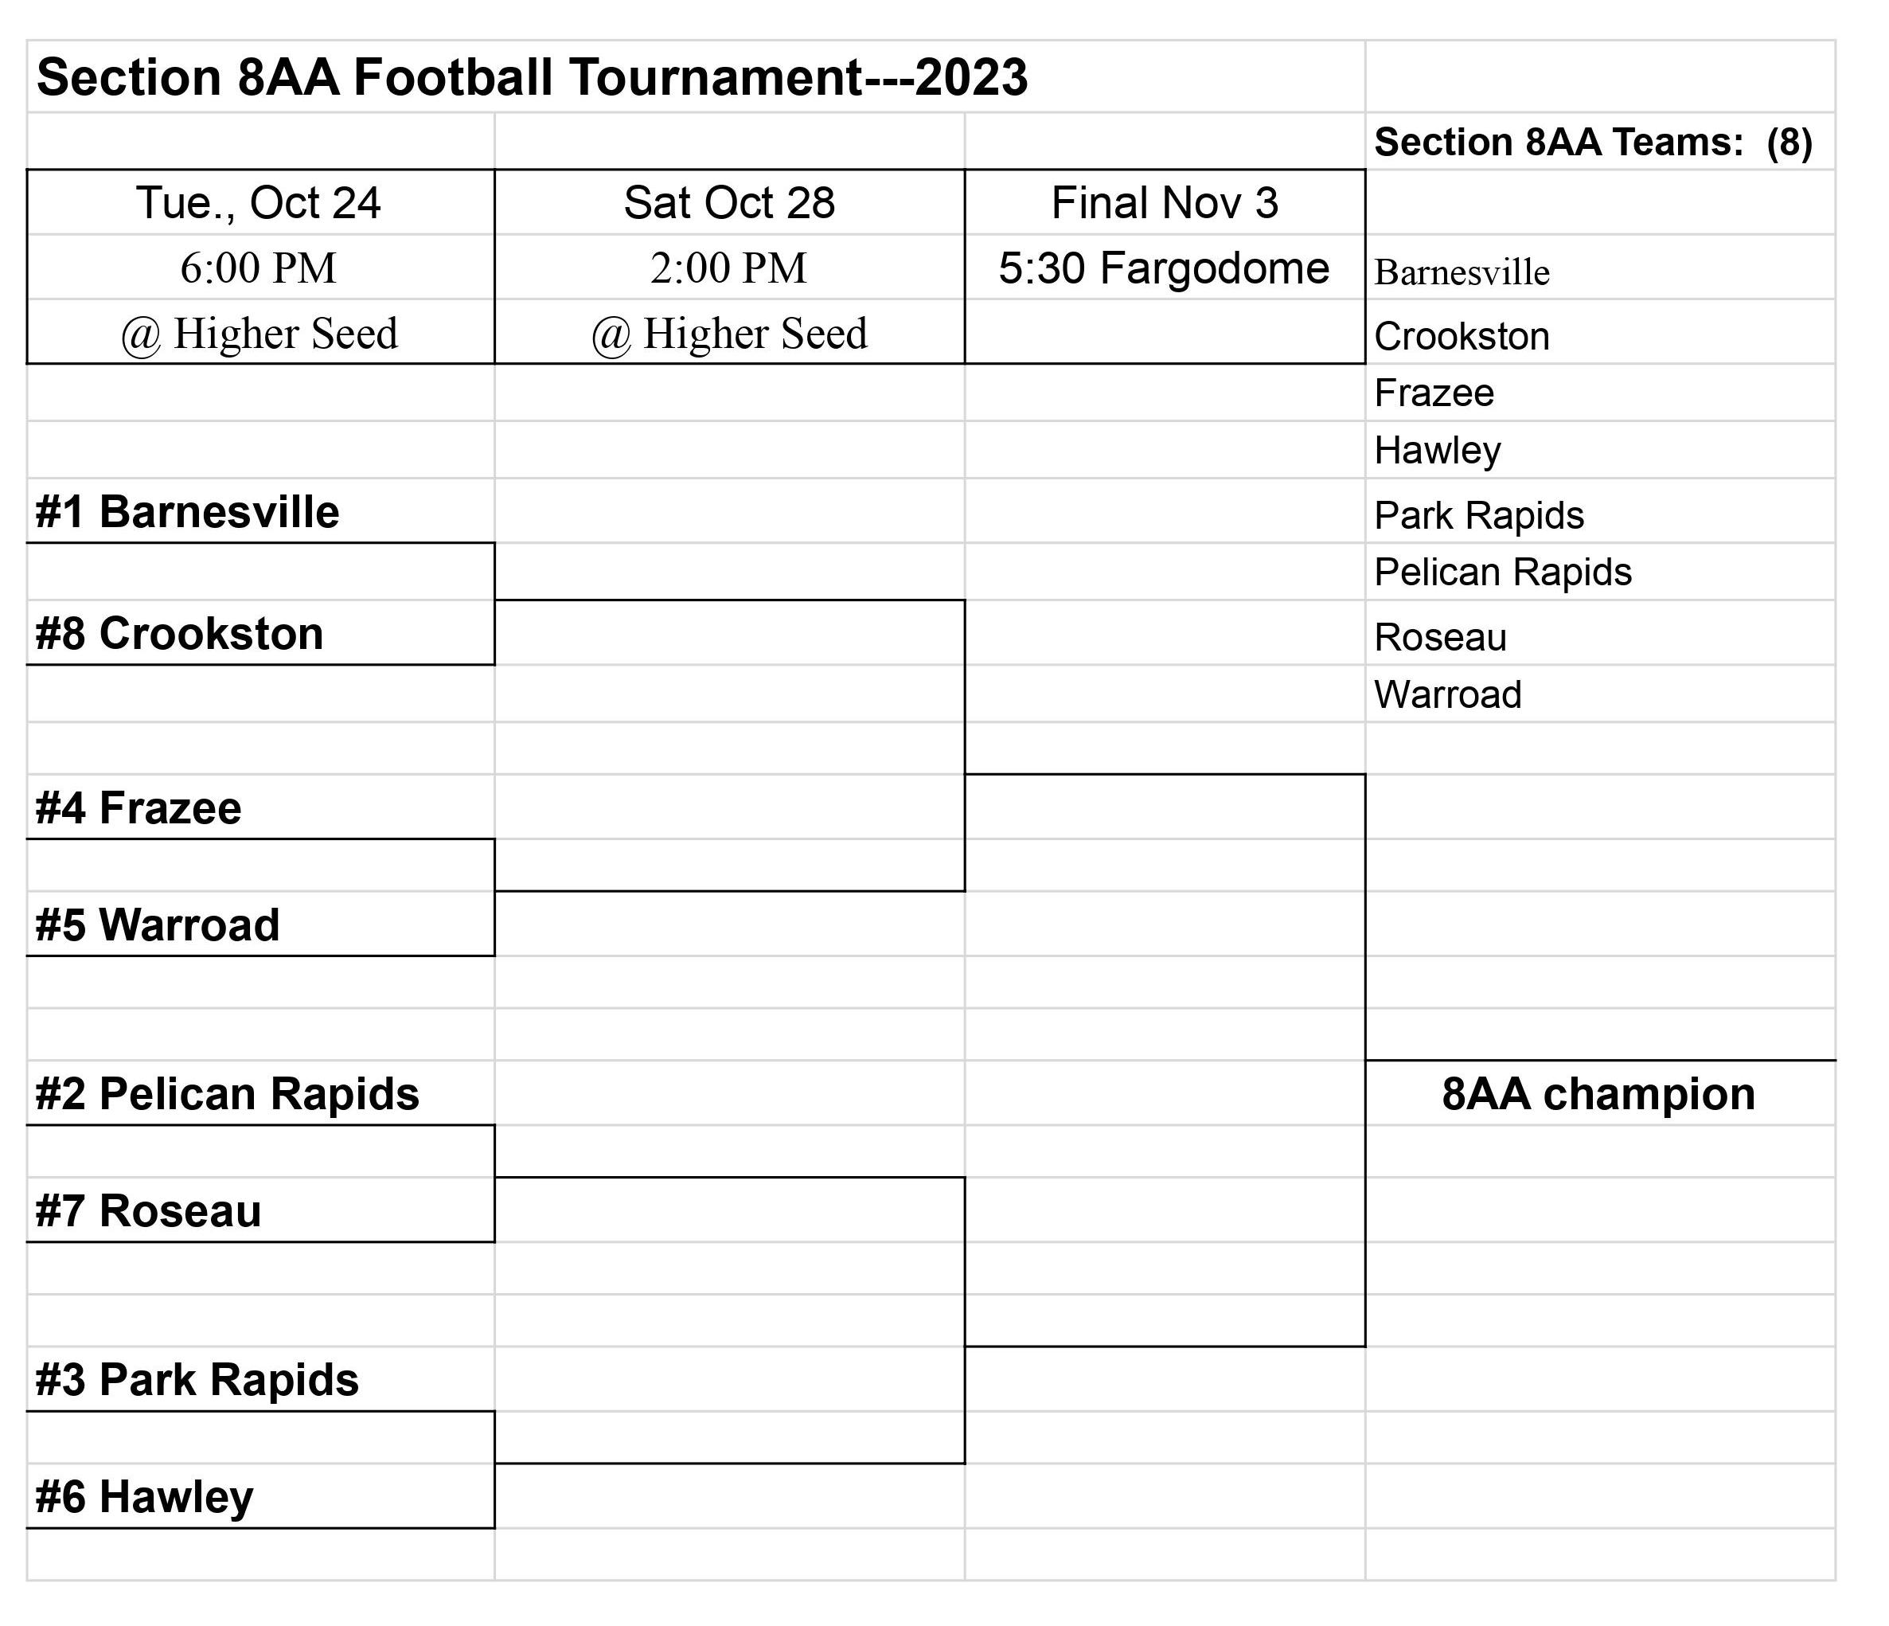Click the #4 Frazee bracket entry
This screenshot has width=1889, height=1626.
pyautogui.click(x=261, y=807)
